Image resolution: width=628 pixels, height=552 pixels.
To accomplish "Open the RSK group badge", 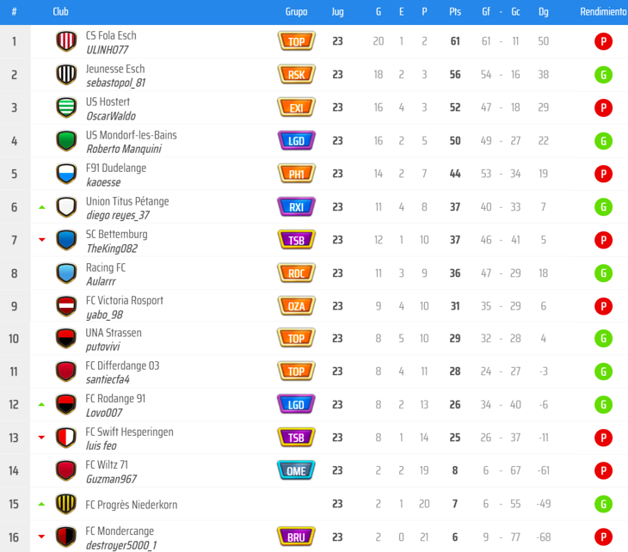I will 297,75.
